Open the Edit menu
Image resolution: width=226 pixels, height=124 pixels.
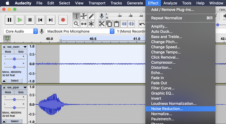[x=51, y=3]
